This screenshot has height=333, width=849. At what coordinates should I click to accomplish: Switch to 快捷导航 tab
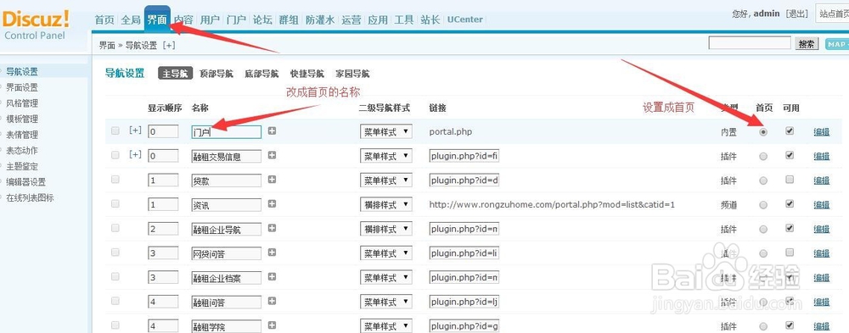307,74
